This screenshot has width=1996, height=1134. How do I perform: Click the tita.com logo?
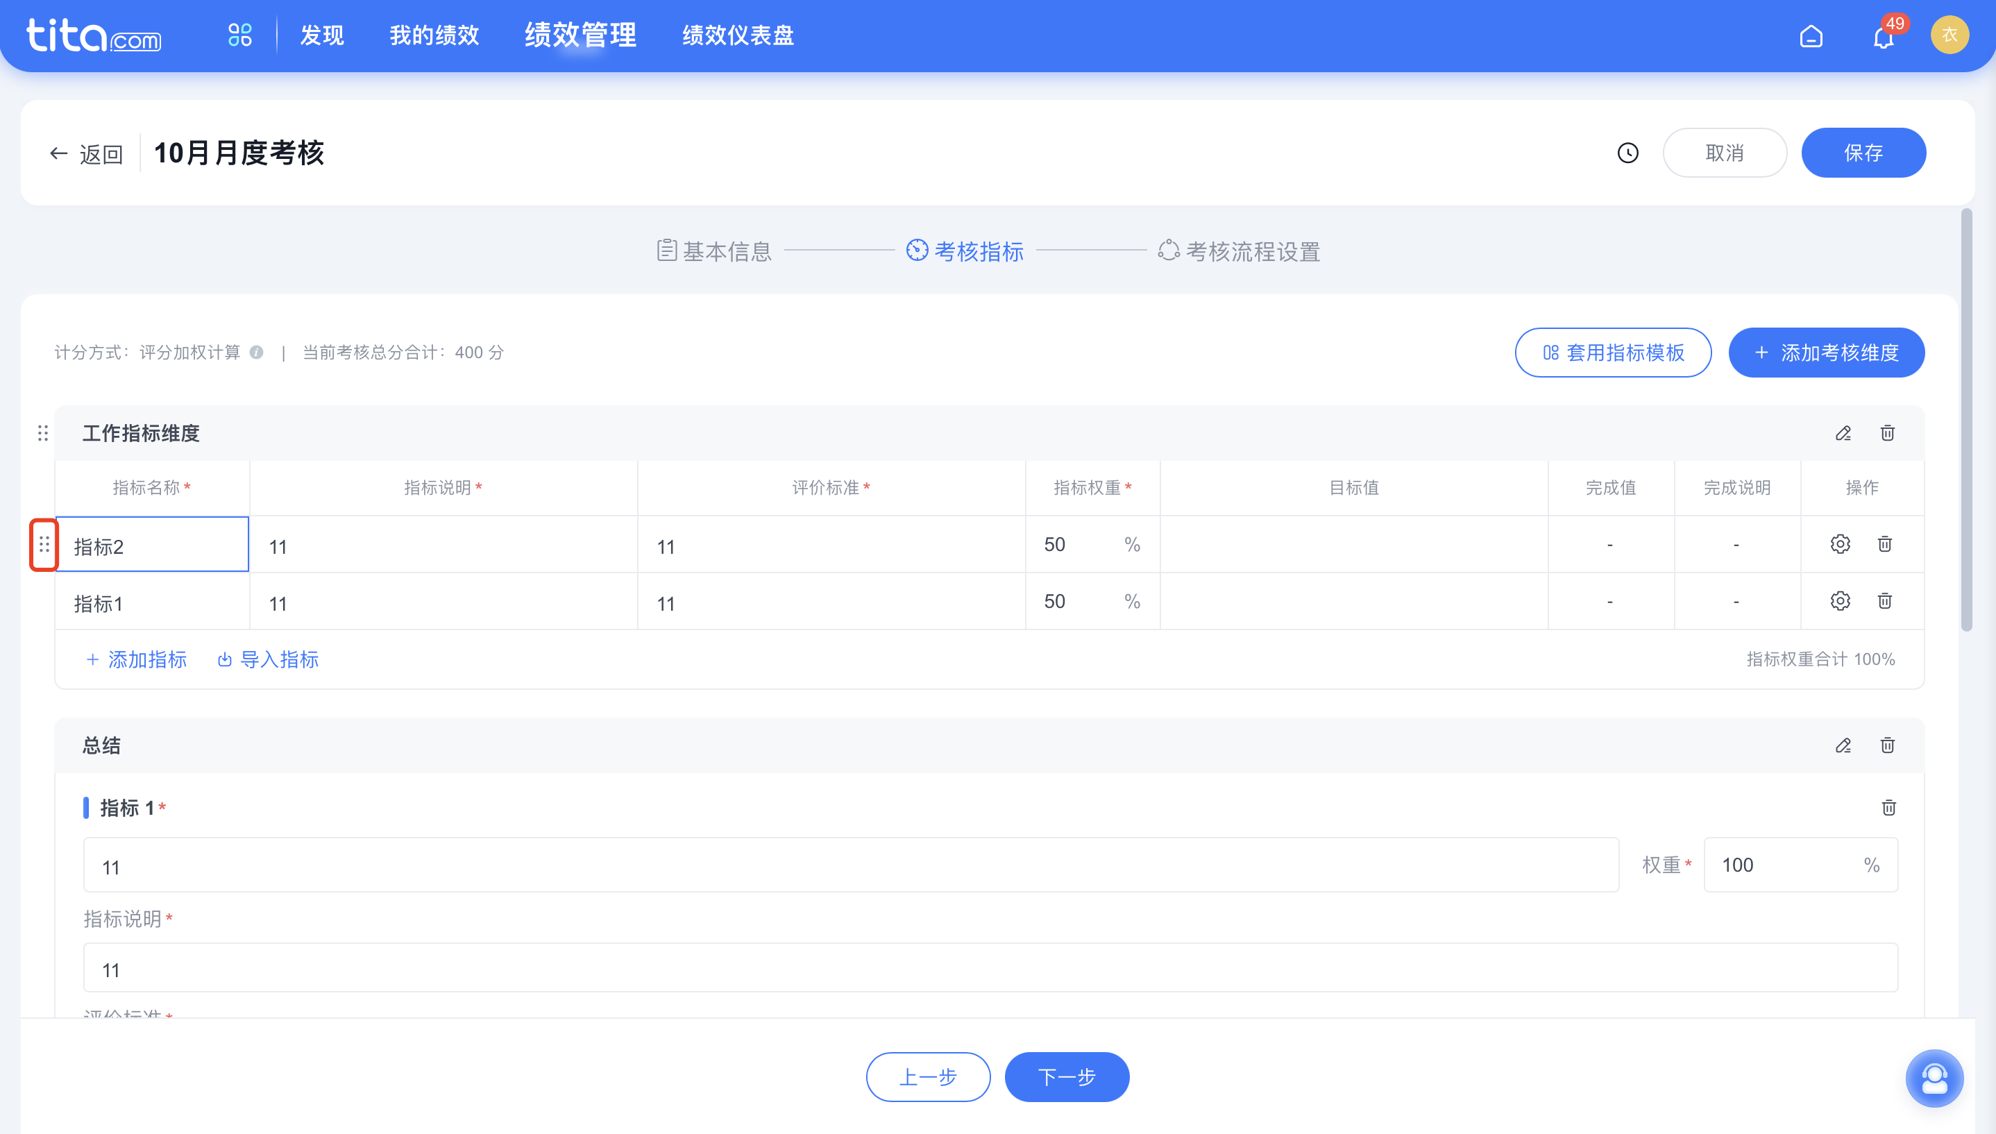(94, 36)
